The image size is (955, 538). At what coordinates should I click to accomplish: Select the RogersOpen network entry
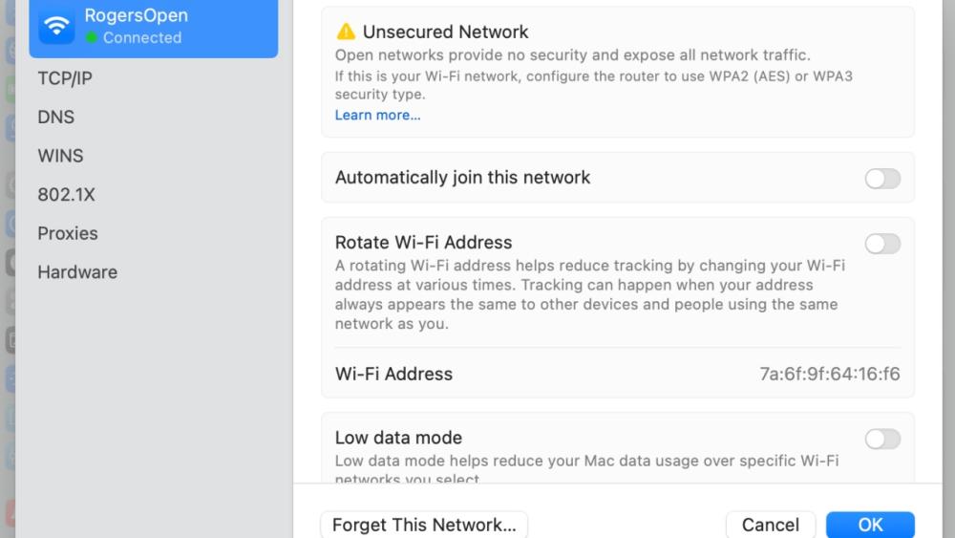pyautogui.click(x=154, y=27)
